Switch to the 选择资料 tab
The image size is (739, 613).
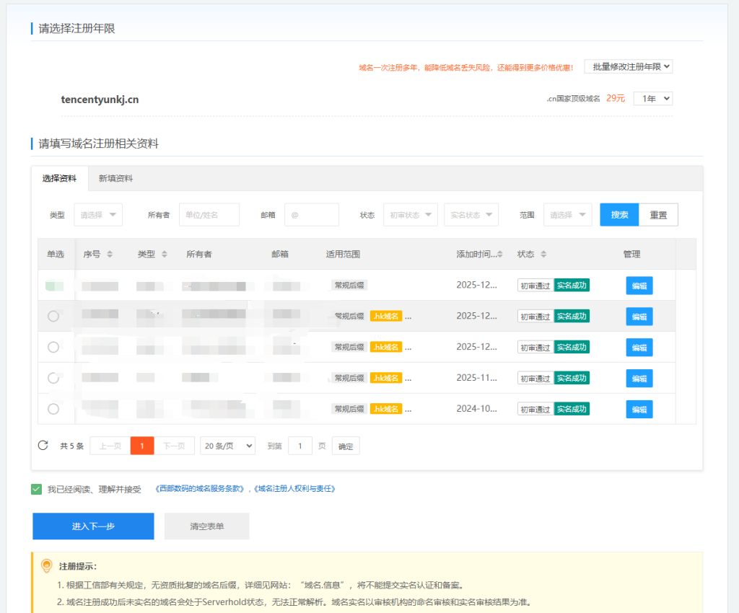point(59,178)
